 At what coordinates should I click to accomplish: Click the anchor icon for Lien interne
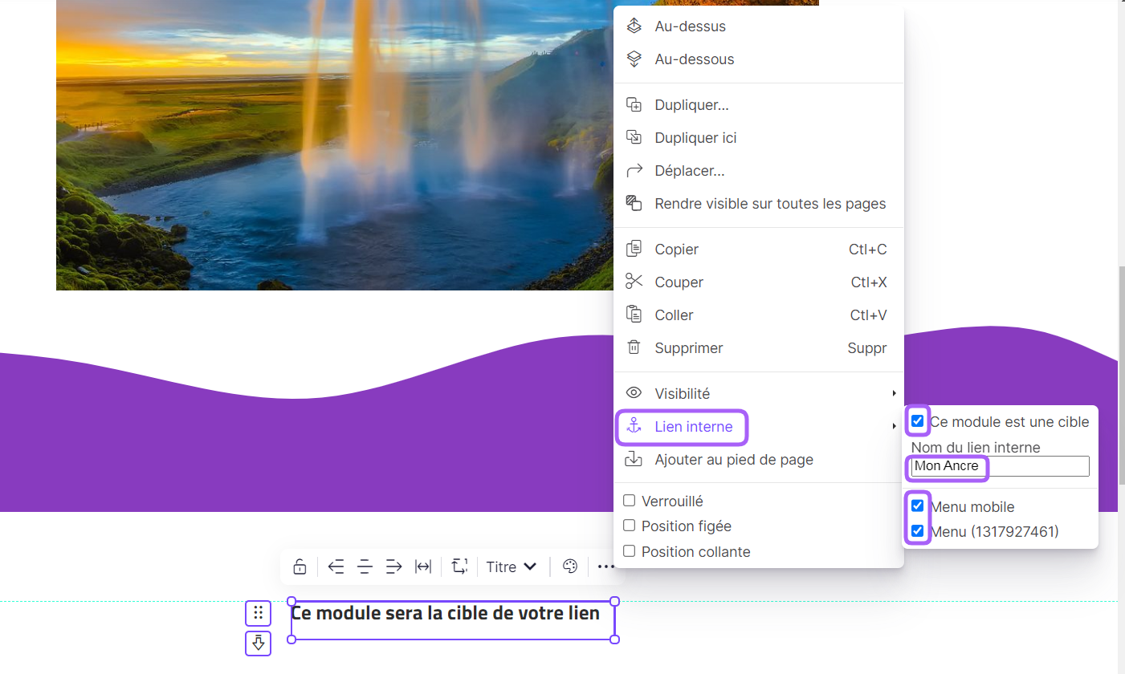[634, 426]
